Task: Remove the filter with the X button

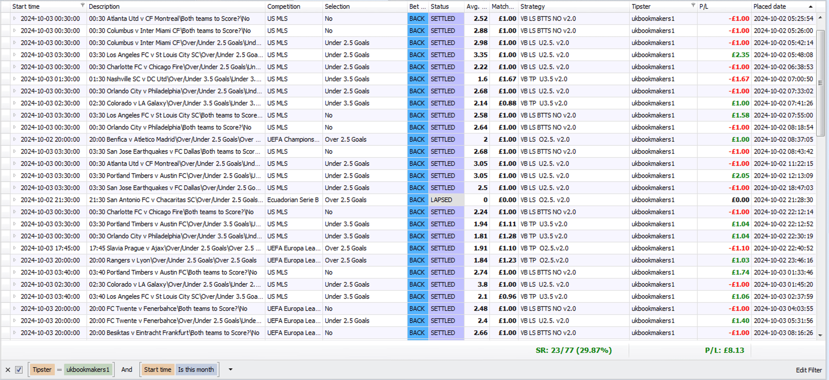Action: (8, 370)
